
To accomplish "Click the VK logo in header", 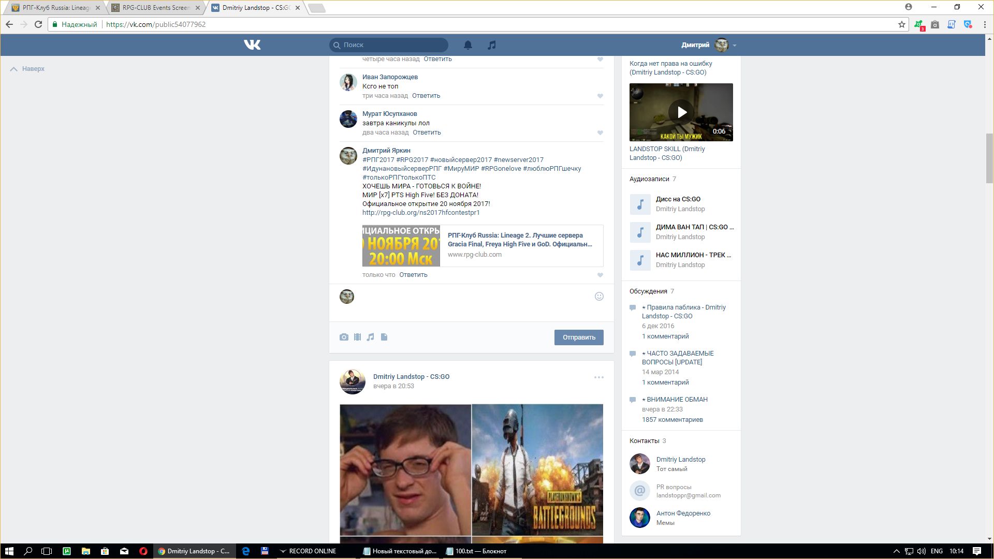I will tap(252, 45).
